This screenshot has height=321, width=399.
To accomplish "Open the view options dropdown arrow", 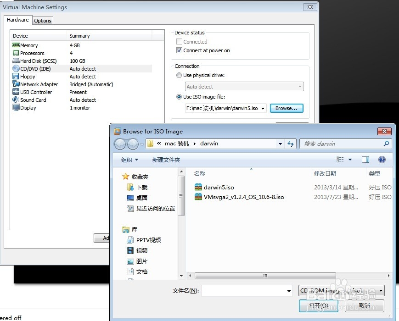I will pos(350,160).
